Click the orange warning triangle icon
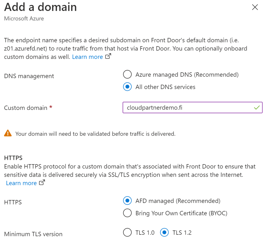This screenshot has height=248, width=269. coord(8,133)
